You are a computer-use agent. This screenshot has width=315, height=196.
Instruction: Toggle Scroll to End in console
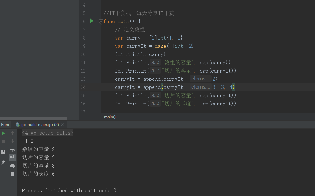pos(12,157)
